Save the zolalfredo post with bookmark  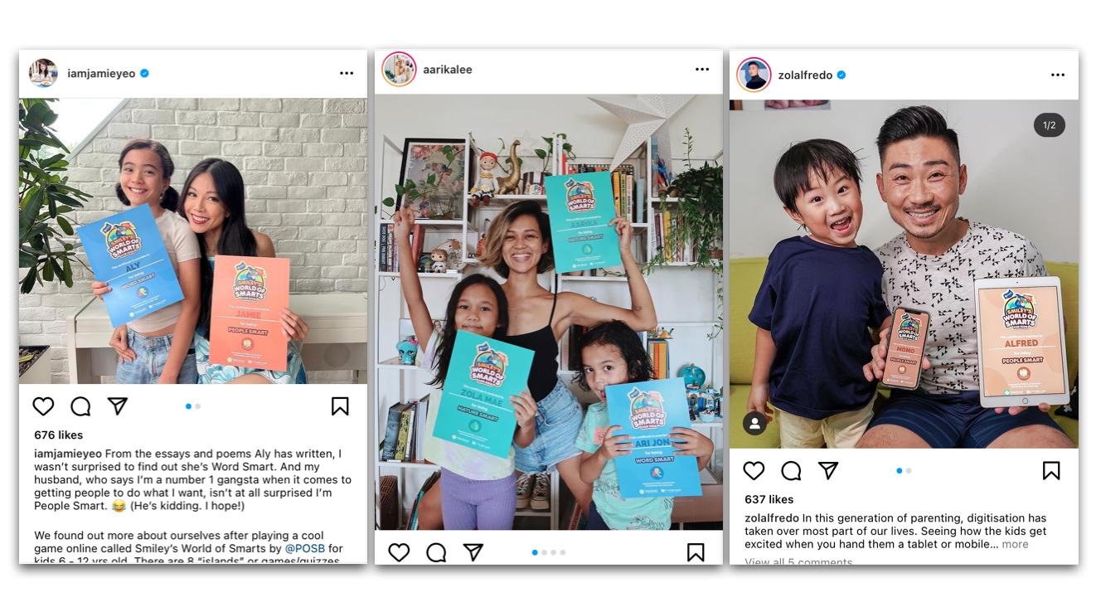(1051, 471)
